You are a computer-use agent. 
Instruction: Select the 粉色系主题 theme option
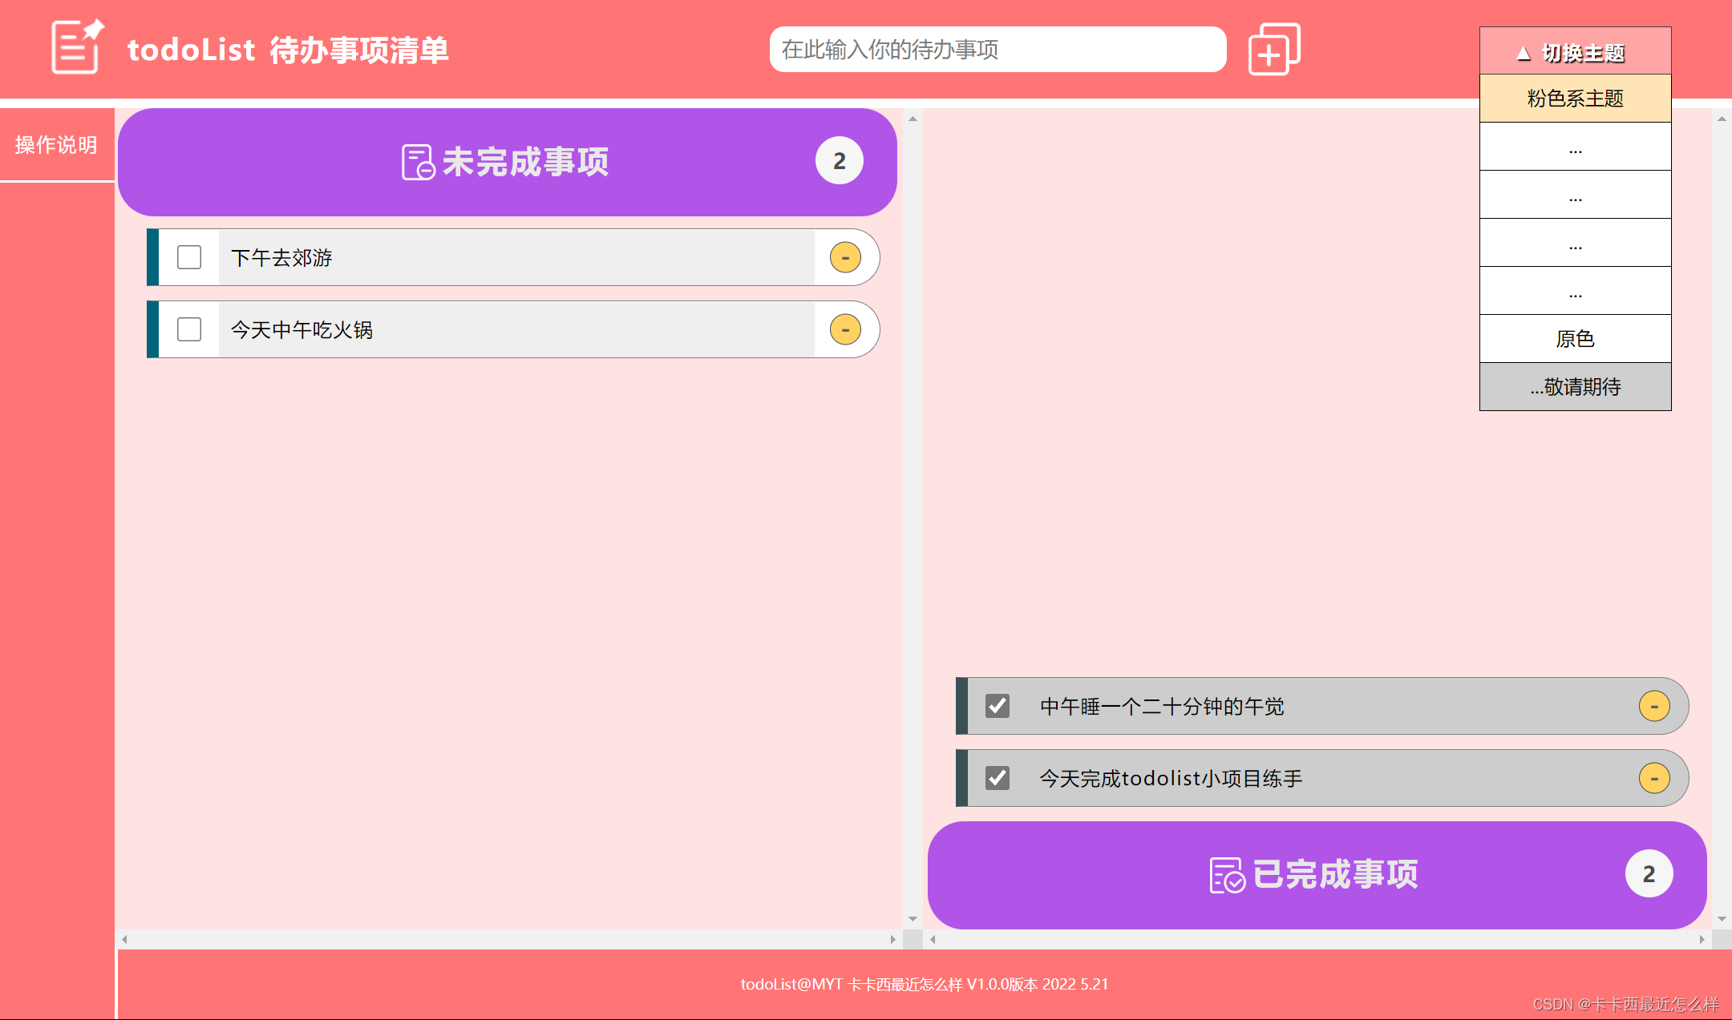pyautogui.click(x=1575, y=99)
